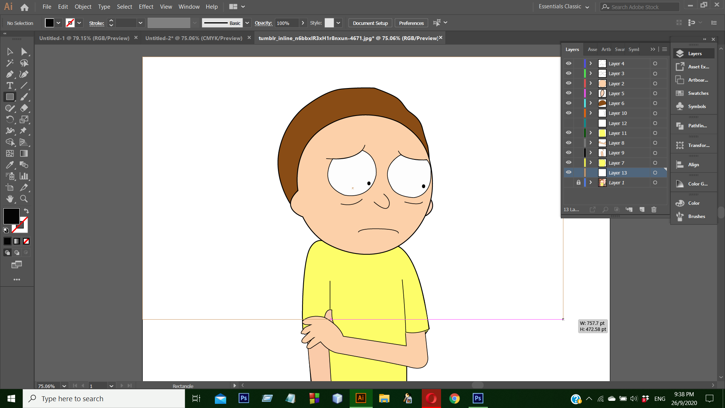Click Document Setup button

pos(370,23)
